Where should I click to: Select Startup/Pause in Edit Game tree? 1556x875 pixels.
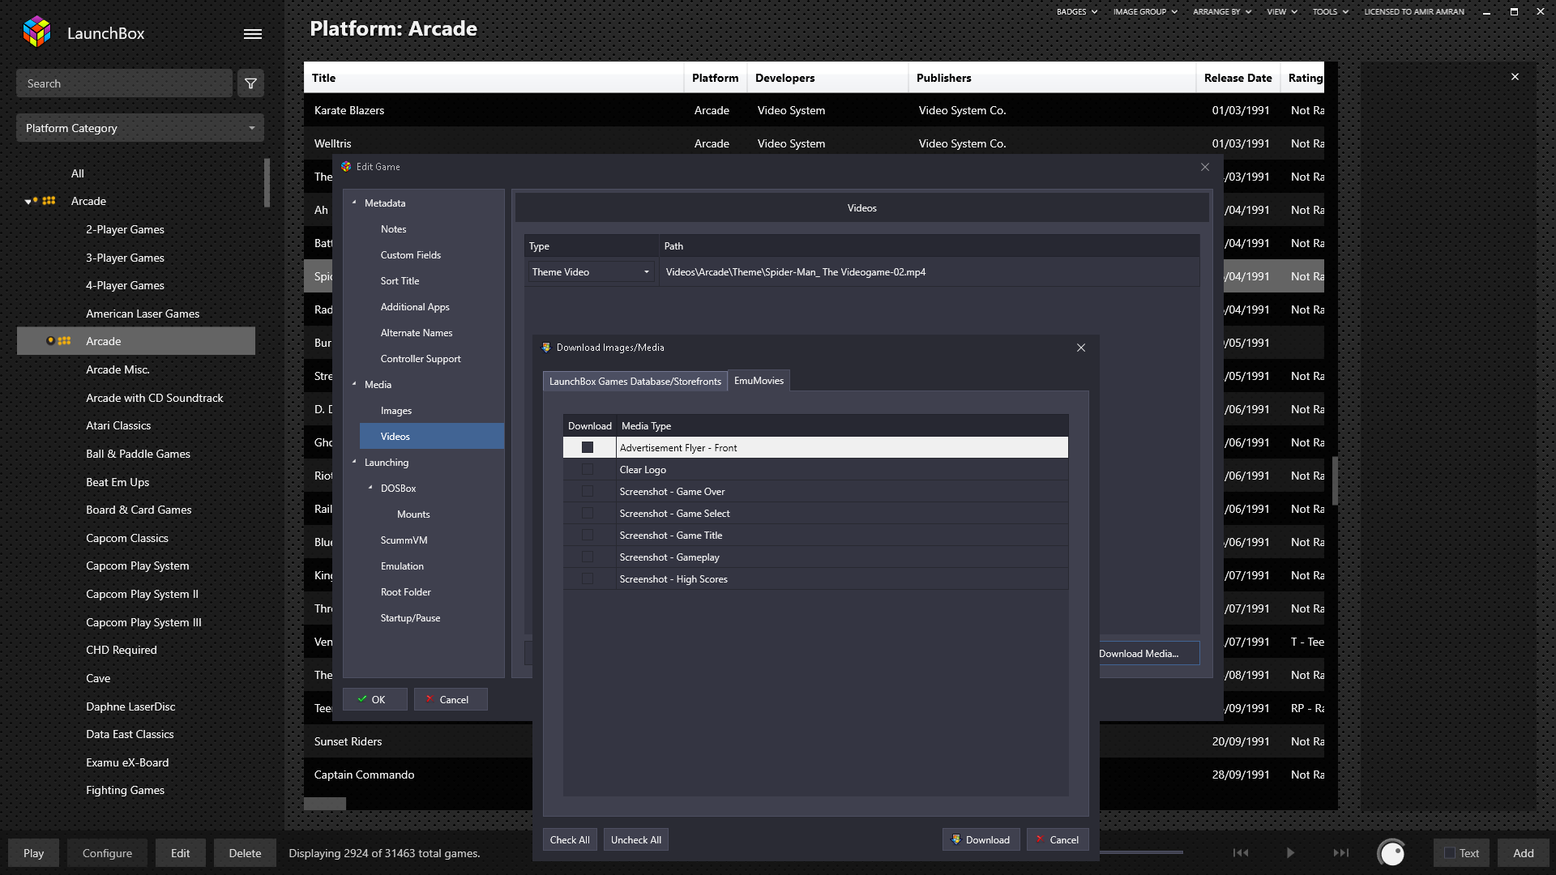pos(410,618)
